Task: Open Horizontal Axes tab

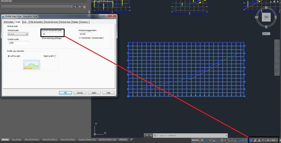Action: (51, 22)
